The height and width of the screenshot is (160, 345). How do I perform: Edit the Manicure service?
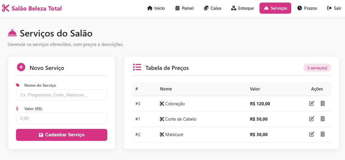click(312, 134)
